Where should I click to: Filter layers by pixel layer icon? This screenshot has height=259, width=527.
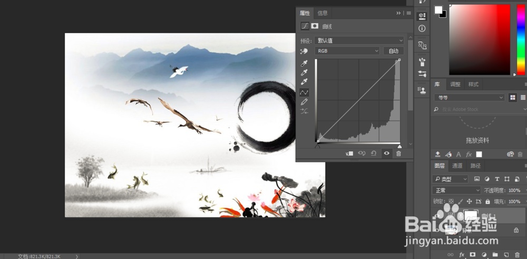coord(476,179)
